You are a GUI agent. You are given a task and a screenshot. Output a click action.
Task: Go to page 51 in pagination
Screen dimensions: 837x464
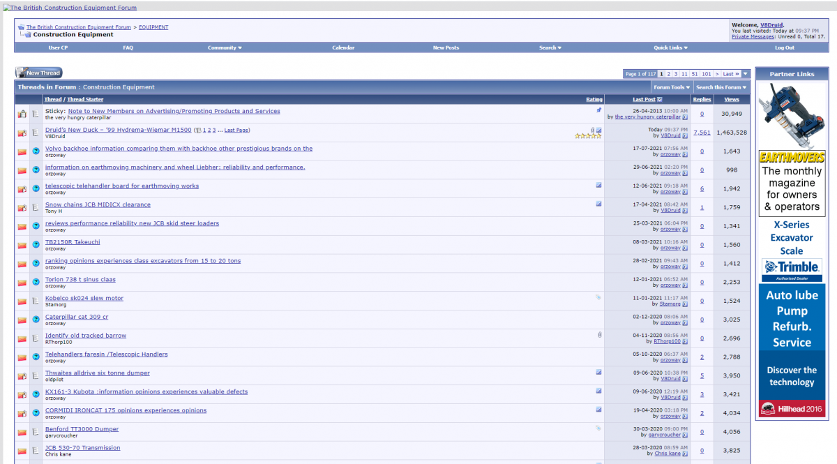(x=695, y=73)
